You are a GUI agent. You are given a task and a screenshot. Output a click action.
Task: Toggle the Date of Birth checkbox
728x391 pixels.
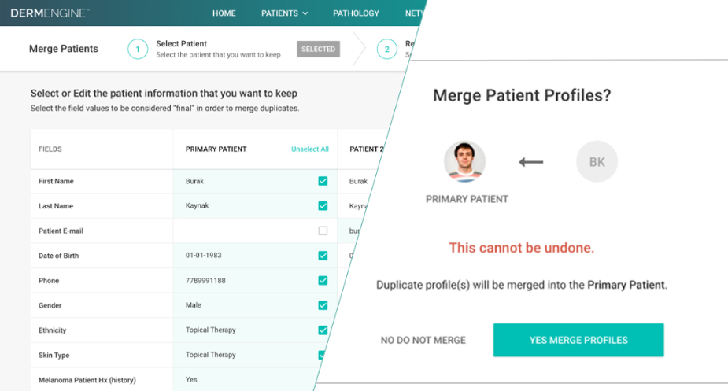tap(323, 256)
